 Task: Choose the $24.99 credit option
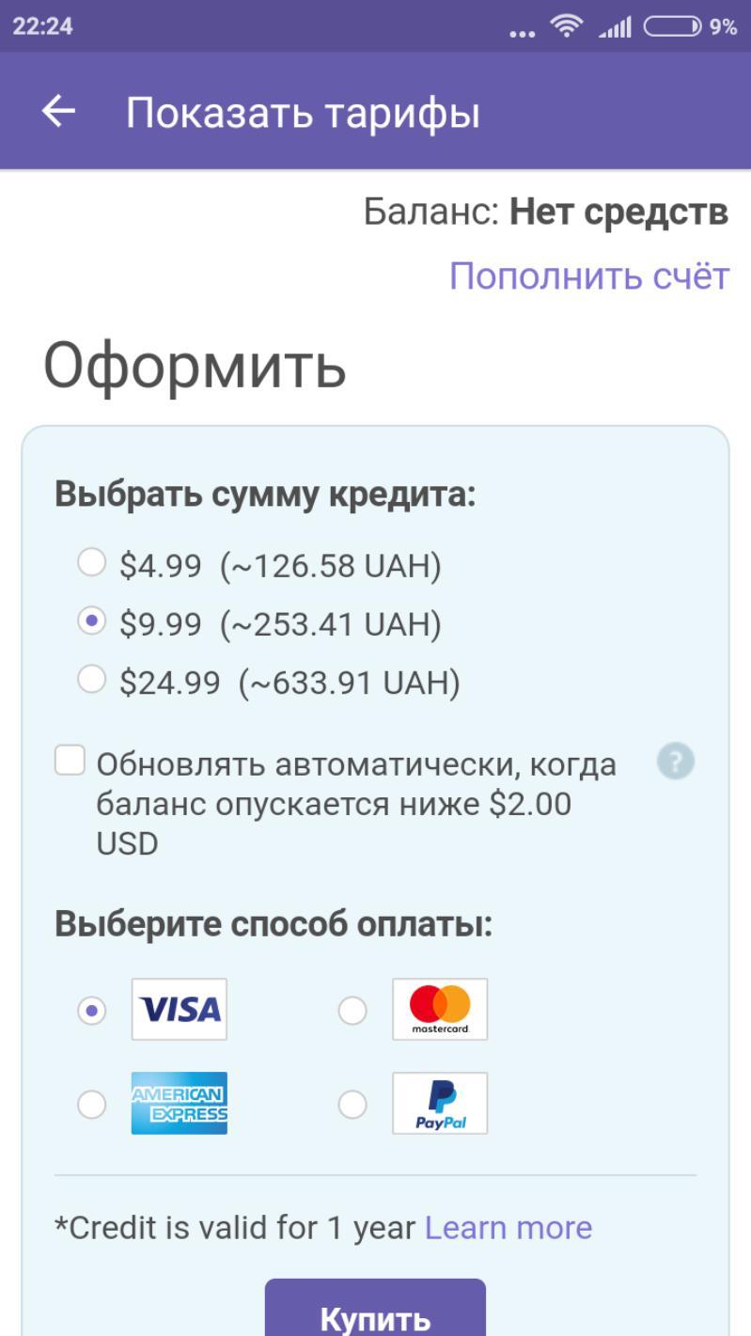[91, 680]
